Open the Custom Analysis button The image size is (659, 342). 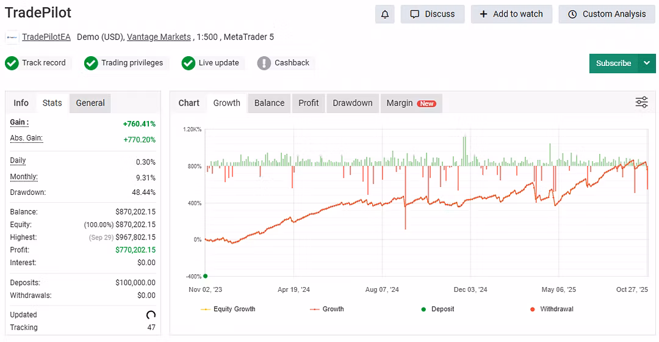(x=607, y=14)
